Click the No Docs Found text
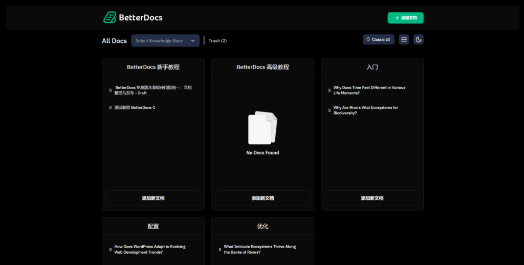The height and width of the screenshot is (265, 524). (263, 153)
